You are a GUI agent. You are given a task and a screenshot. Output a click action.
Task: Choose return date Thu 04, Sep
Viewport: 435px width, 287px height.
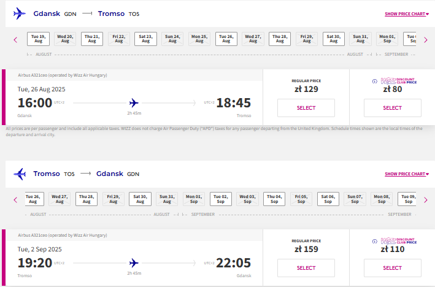point(274,199)
